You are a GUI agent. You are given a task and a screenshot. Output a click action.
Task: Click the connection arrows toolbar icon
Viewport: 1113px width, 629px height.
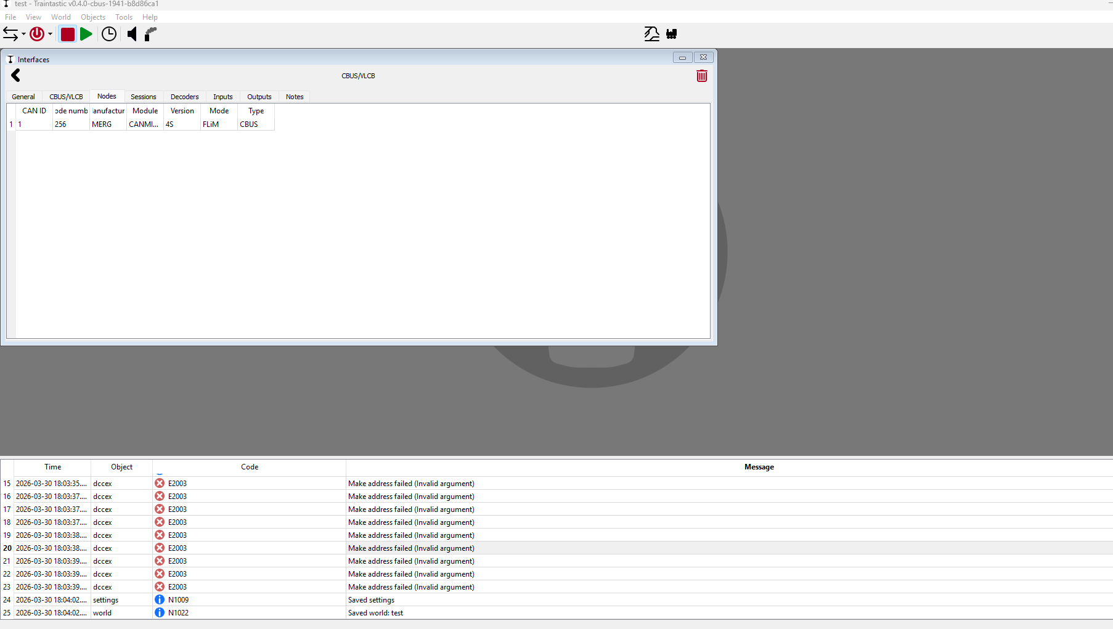(x=10, y=34)
